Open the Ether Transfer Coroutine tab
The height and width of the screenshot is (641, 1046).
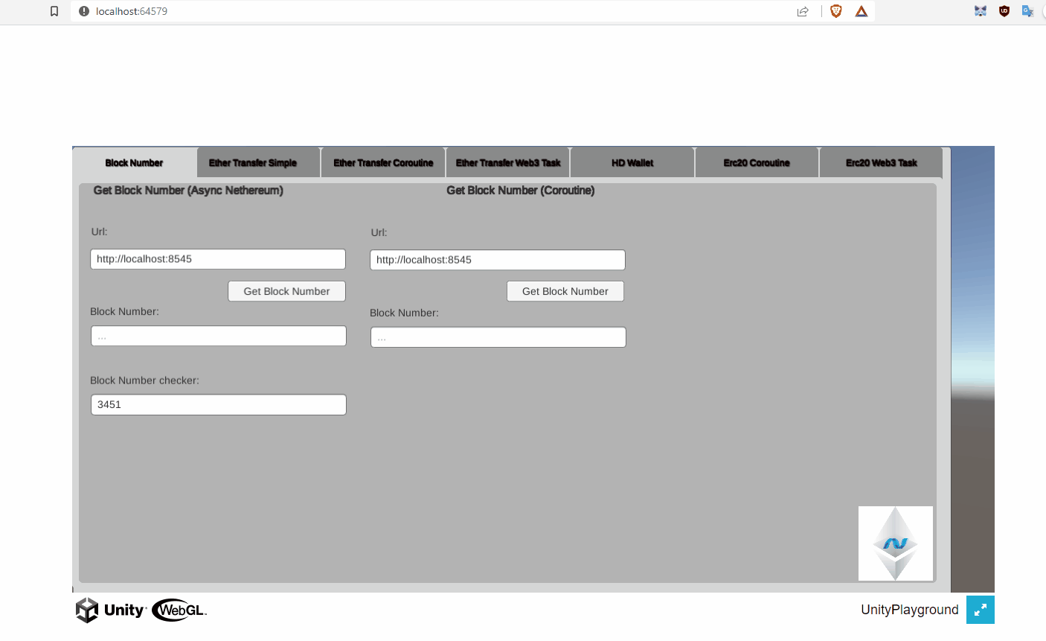383,162
